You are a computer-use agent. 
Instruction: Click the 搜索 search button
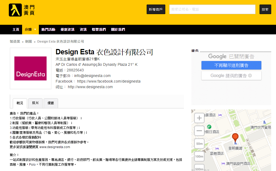point(265,9)
